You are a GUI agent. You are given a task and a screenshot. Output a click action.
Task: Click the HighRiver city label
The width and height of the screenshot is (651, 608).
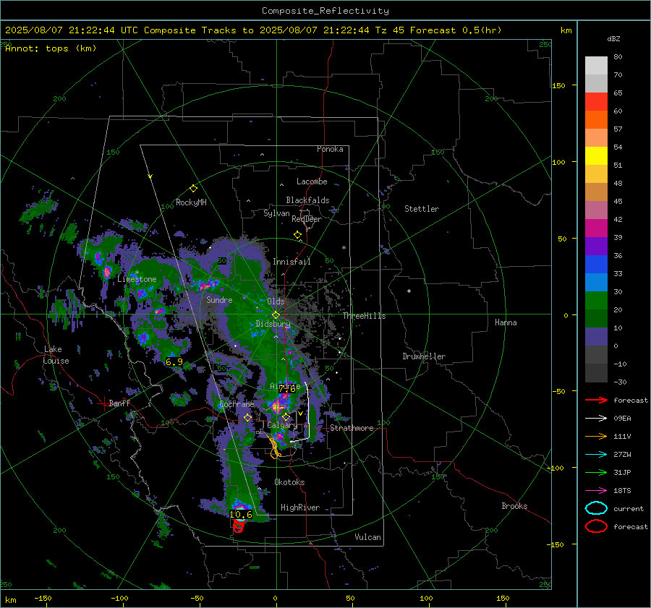coord(300,508)
